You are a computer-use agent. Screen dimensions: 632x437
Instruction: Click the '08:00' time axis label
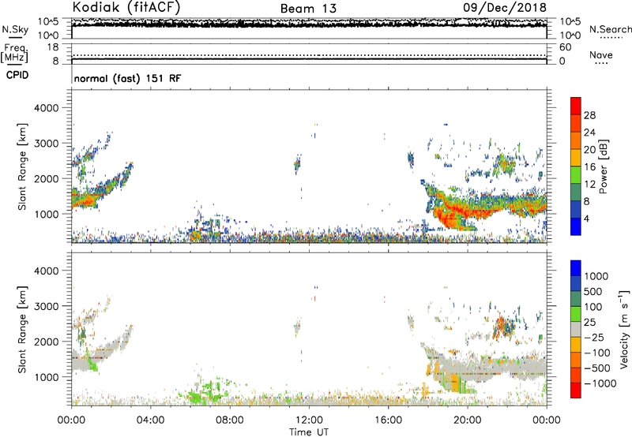[x=230, y=420]
